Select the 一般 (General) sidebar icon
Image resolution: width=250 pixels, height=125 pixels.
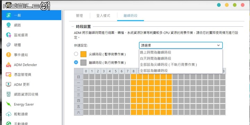click(x=9, y=15)
